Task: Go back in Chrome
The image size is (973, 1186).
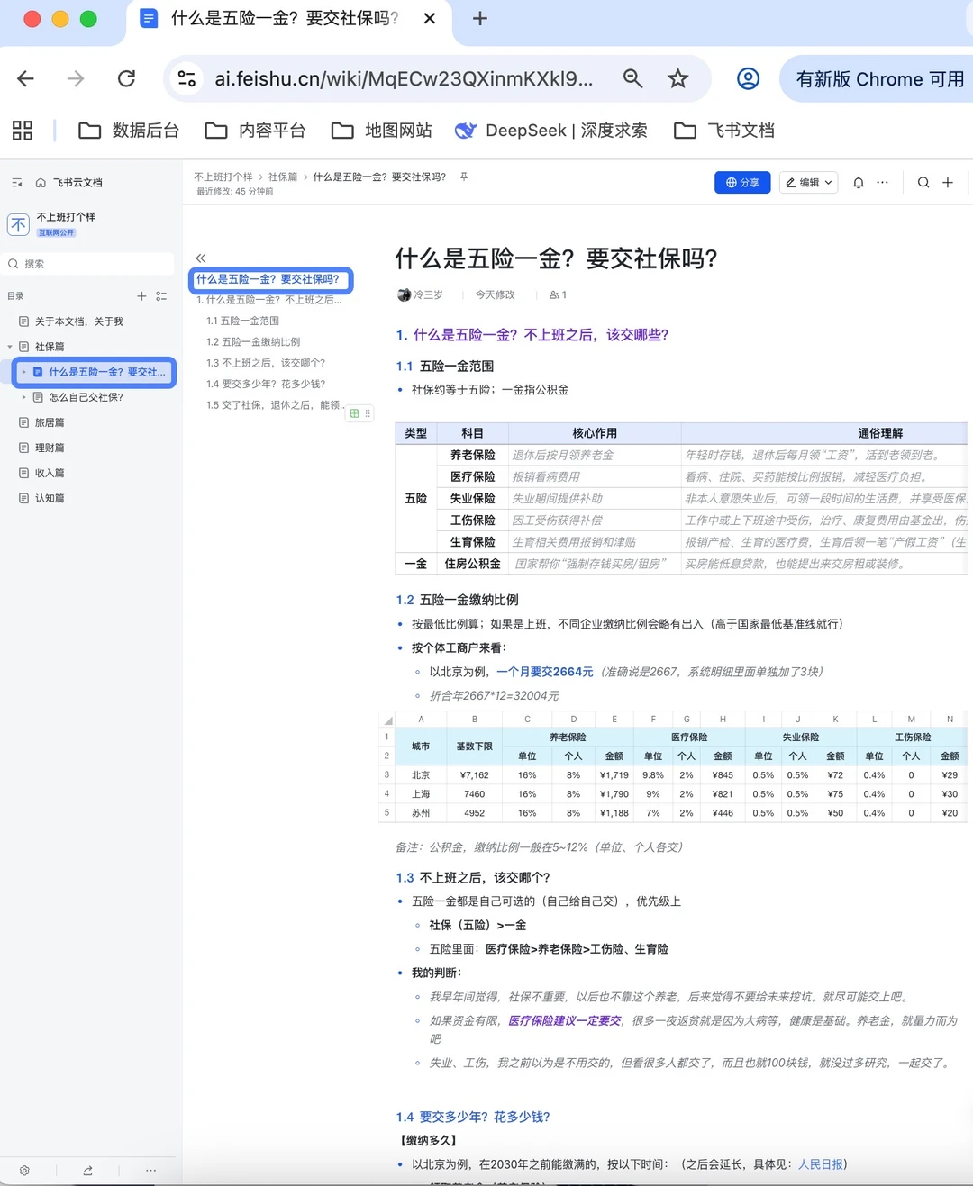Action: 26,79
